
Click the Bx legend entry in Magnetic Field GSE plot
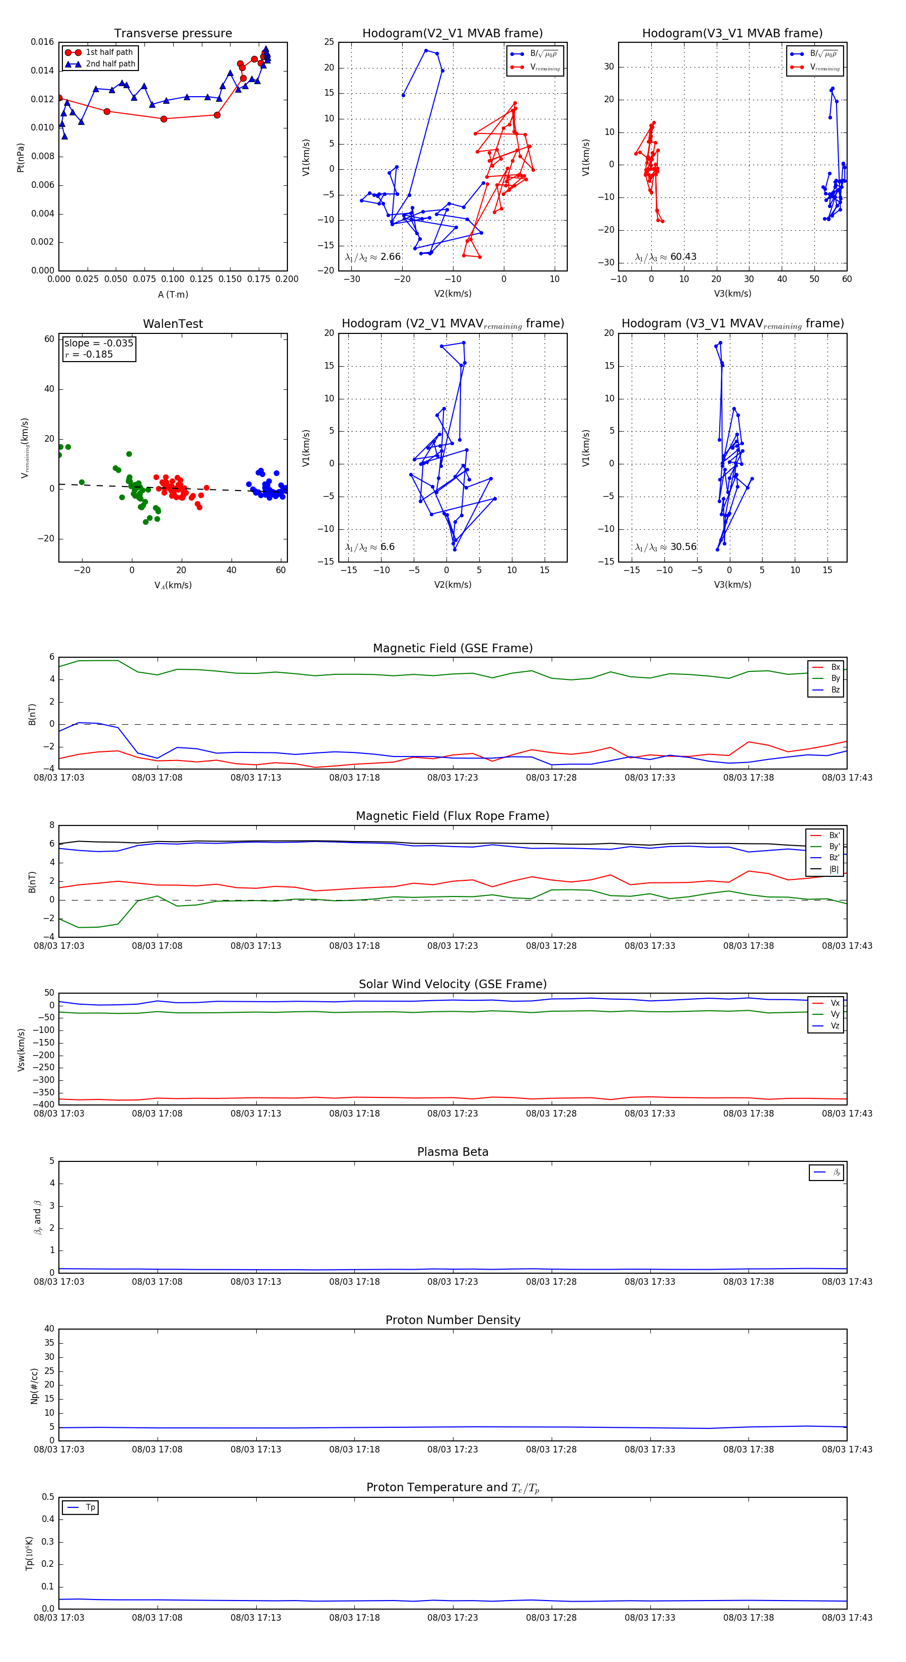[x=826, y=667]
